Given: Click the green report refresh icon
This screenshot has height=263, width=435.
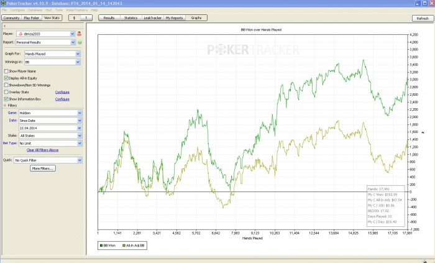Looking at the screenshot, I should [x=80, y=42].
